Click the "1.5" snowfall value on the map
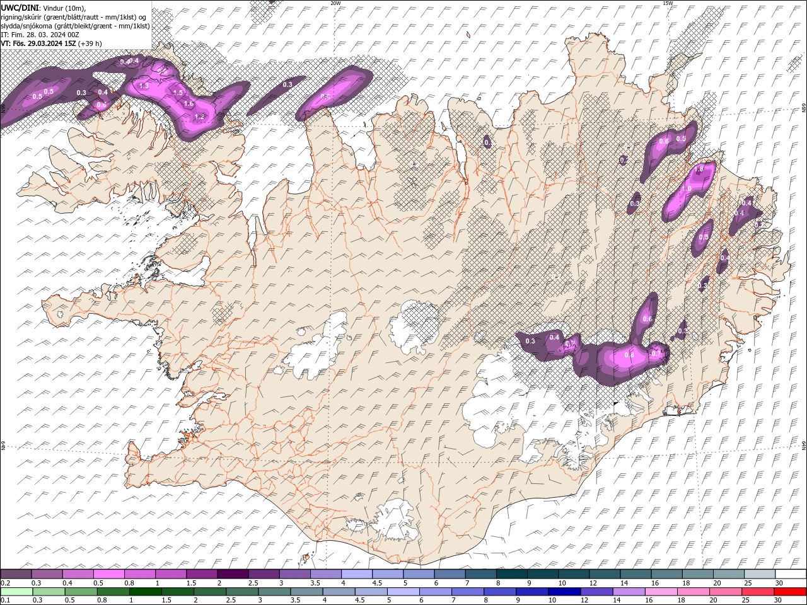The image size is (807, 605). (178, 93)
